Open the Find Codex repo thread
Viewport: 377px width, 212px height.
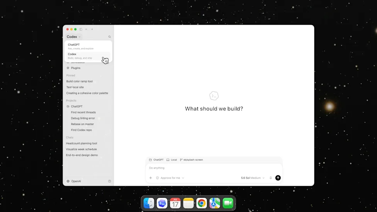82,130
